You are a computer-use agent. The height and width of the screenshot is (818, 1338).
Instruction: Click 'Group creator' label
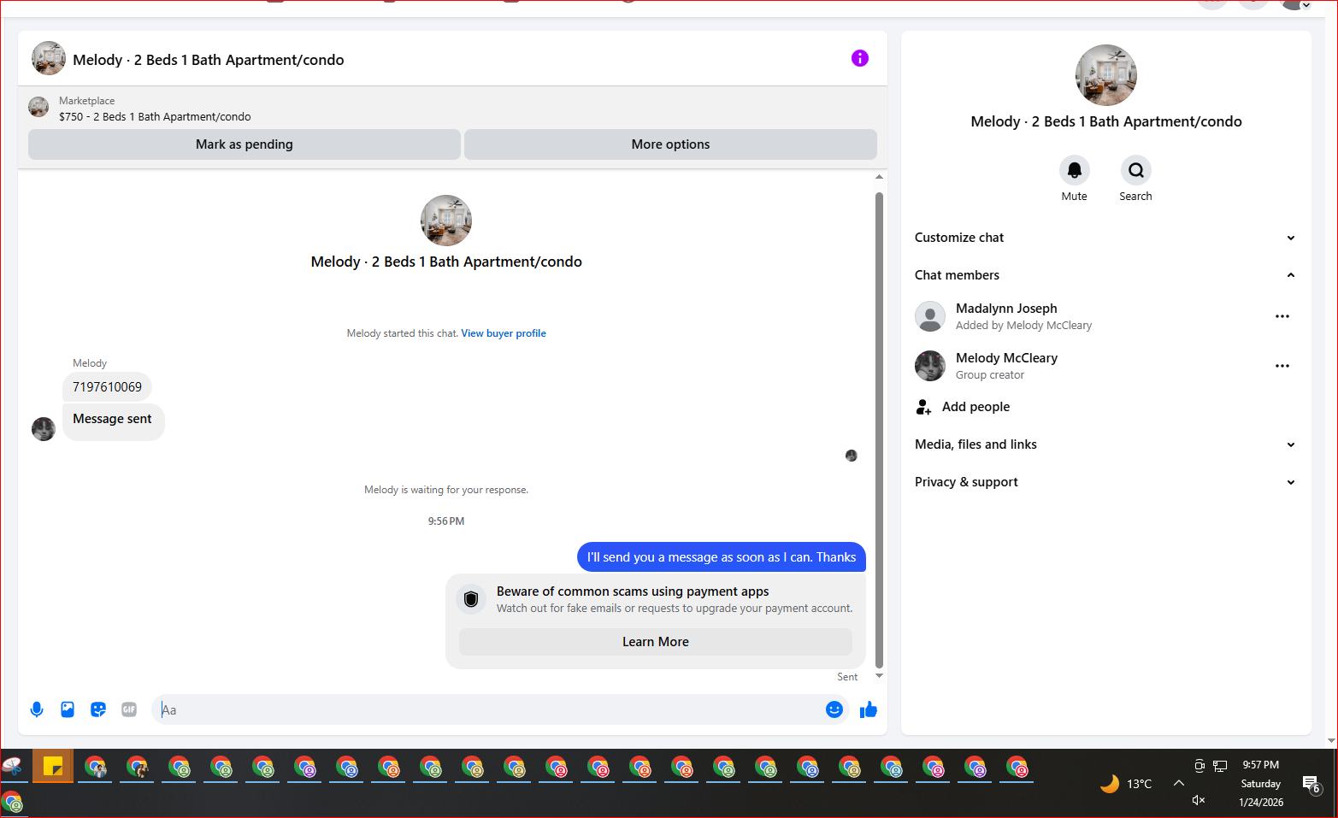990,375
